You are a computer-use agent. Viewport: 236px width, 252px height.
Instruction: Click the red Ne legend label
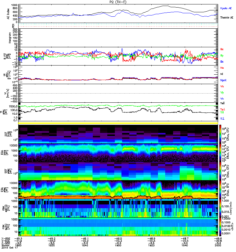tap(222, 68)
